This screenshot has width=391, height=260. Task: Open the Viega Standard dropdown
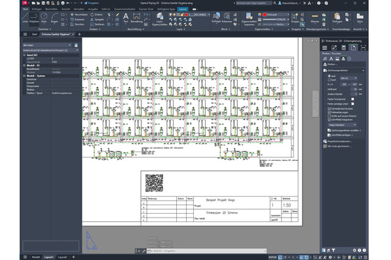[x=342, y=125]
